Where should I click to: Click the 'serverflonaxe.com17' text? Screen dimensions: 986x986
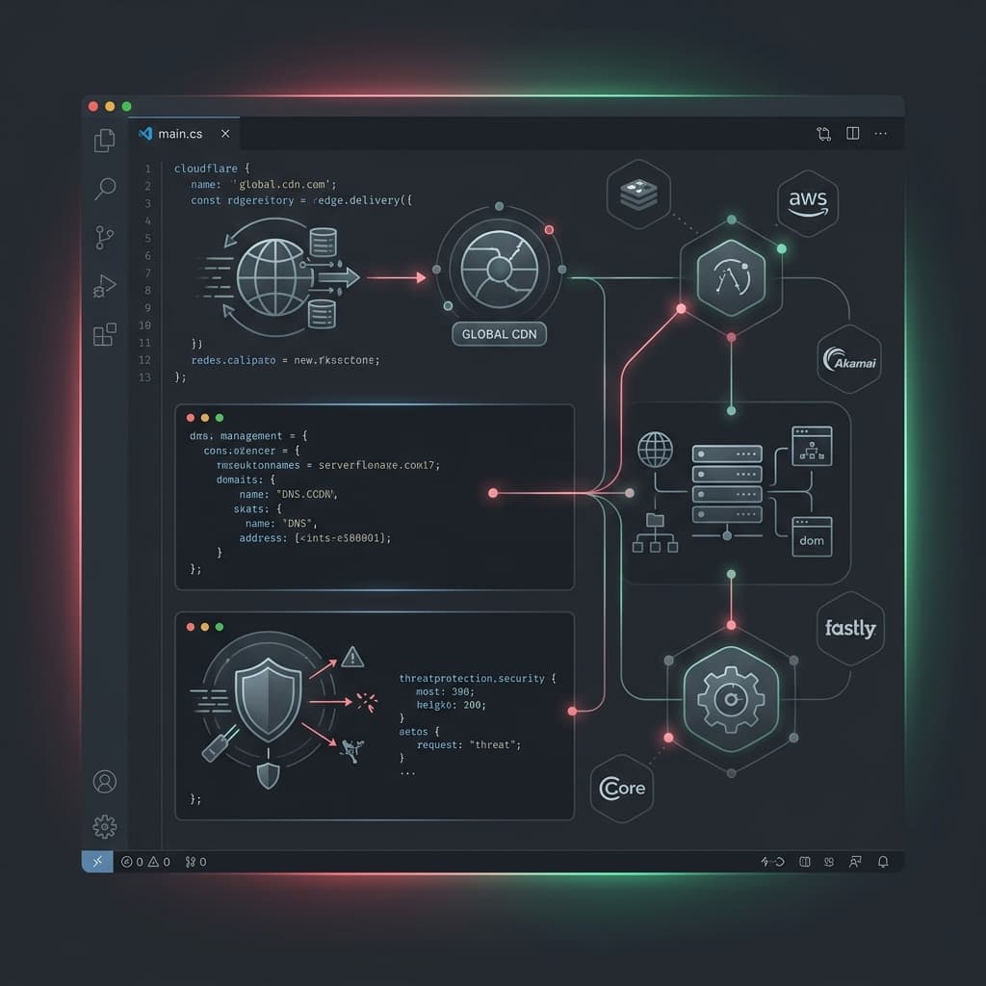click(376, 465)
